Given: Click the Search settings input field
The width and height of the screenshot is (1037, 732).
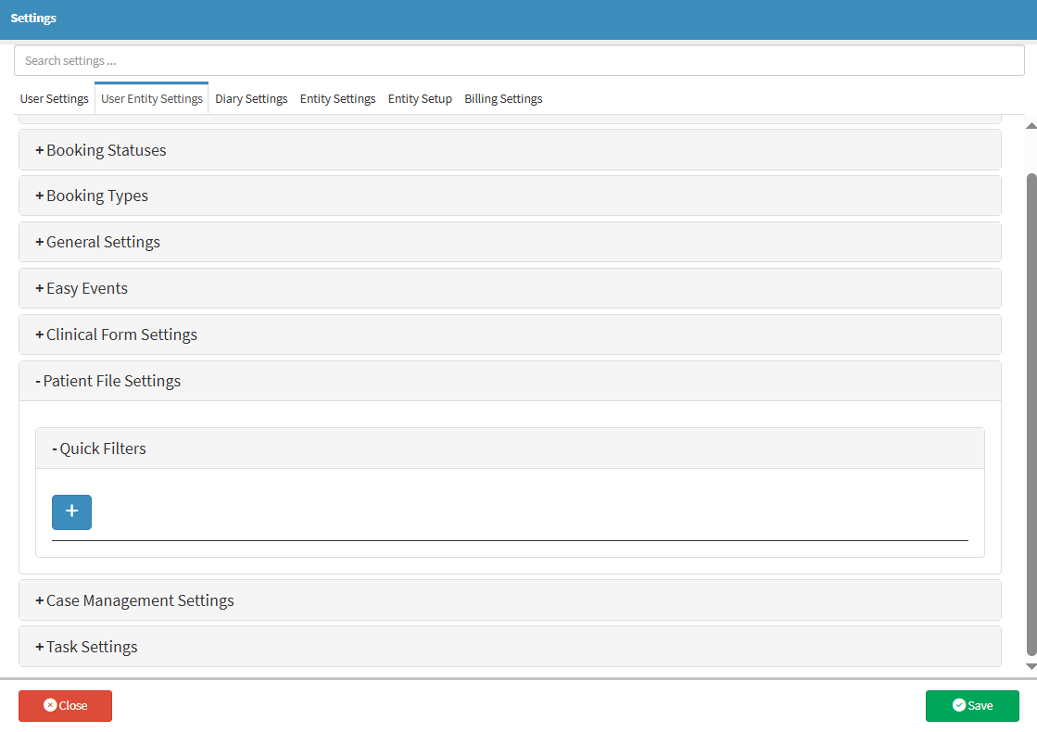Looking at the screenshot, I should tap(519, 61).
